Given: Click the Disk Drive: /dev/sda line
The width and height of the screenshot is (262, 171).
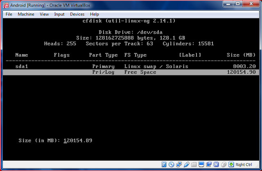Looking at the screenshot, I should (x=131, y=32).
